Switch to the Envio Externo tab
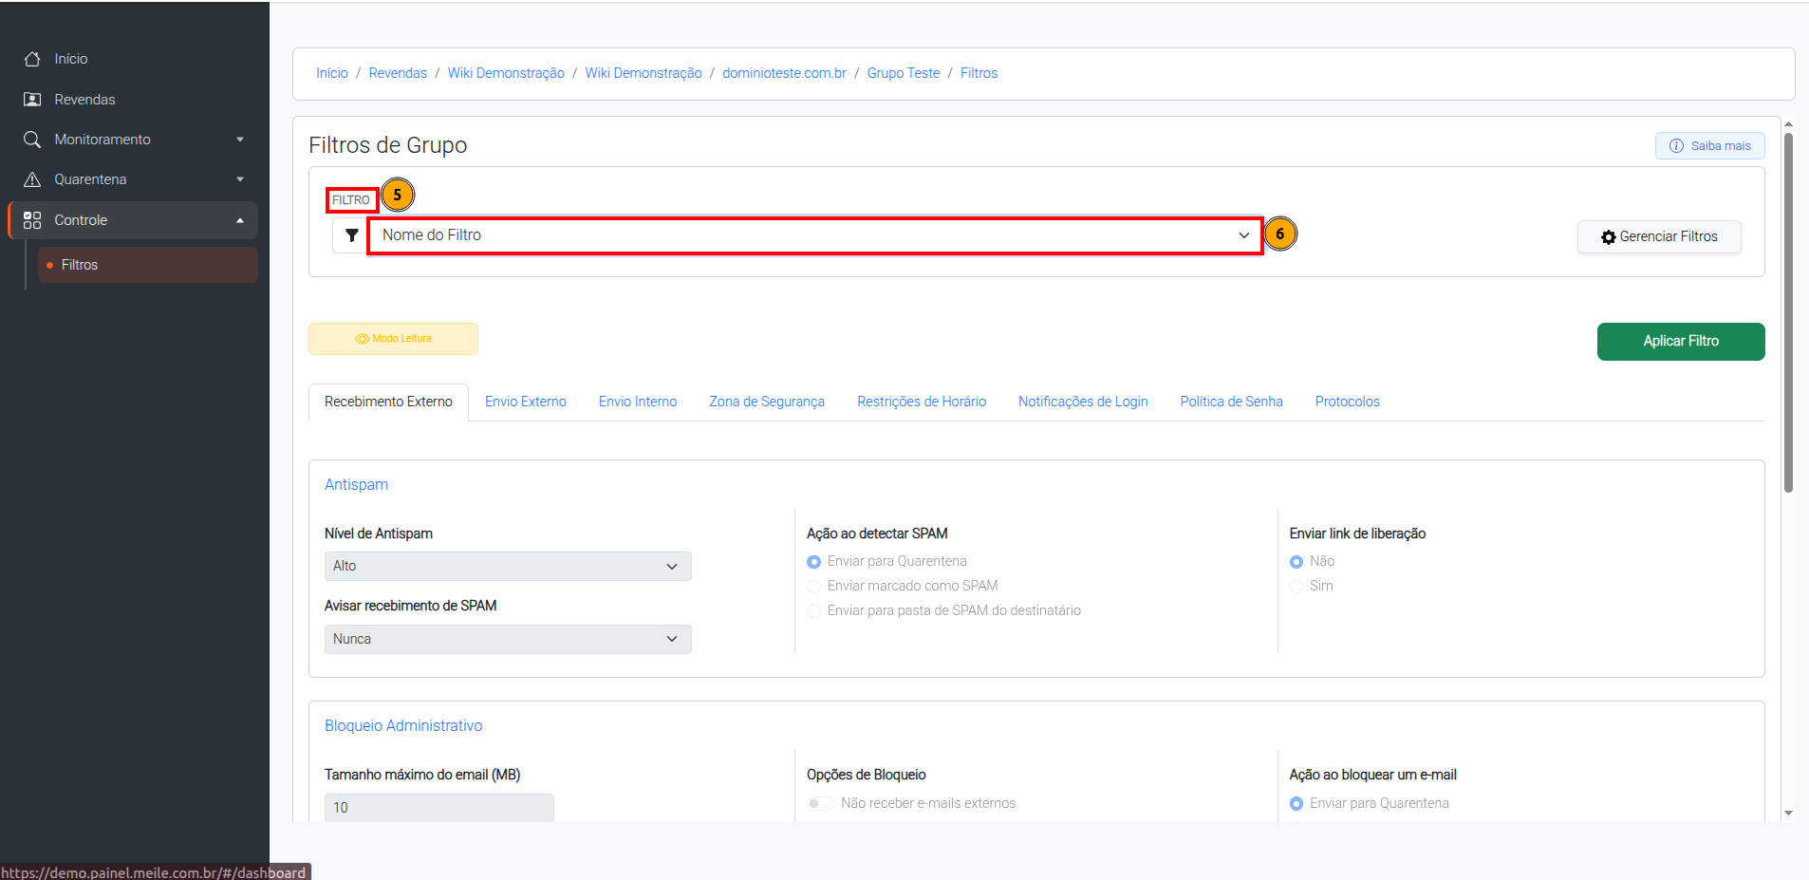Screen dimensions: 1809x880 [526, 402]
